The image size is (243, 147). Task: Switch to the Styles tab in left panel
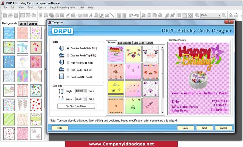[23, 24]
